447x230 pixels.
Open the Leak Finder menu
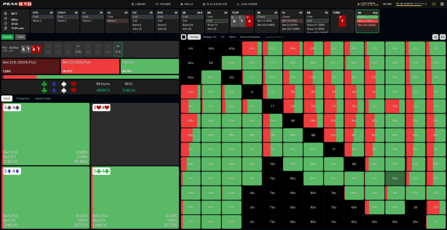(x=247, y=4)
